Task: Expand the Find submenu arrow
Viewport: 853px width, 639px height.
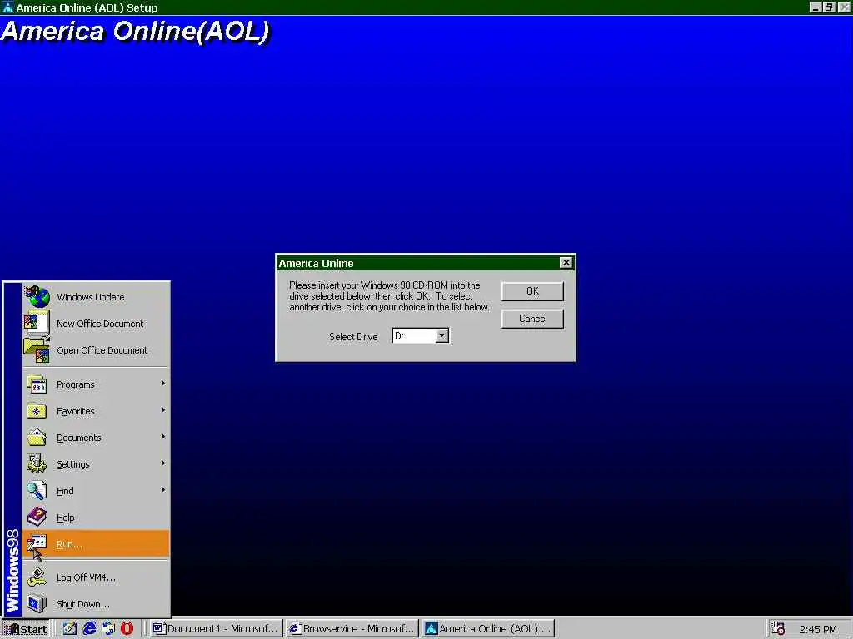Action: 162,490
